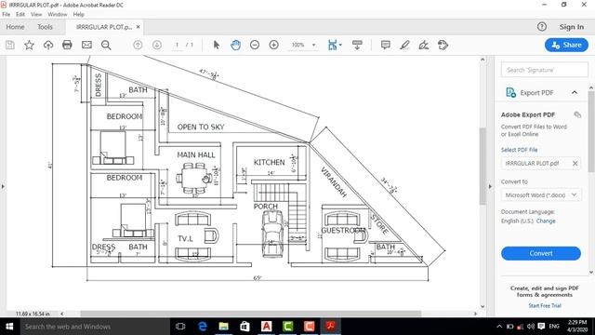Image resolution: width=595 pixels, height=335 pixels.
Task: Upload file to cloud icon
Action: click(x=48, y=46)
